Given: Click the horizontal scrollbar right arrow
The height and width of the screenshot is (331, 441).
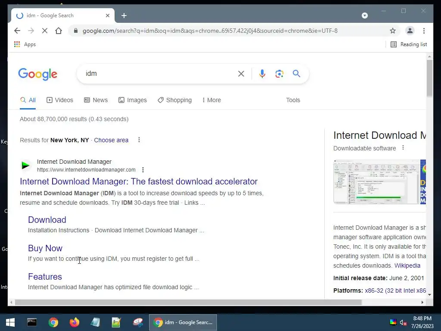Looking at the screenshot, I should pyautogui.click(x=422, y=302).
